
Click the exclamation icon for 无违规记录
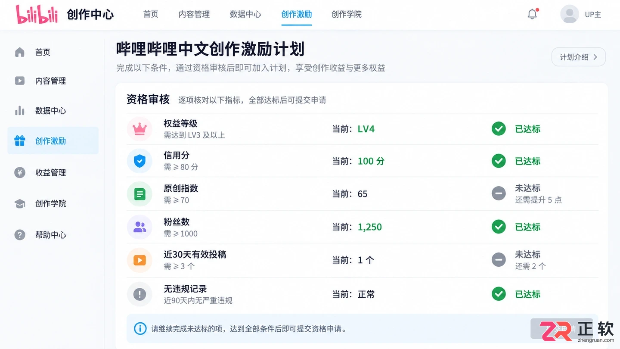[x=139, y=294]
